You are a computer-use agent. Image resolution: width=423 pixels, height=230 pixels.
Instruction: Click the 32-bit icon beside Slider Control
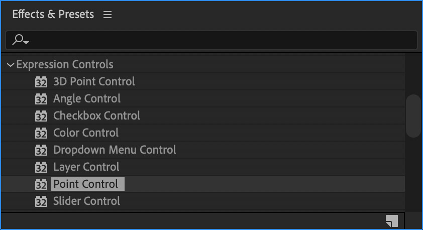point(41,201)
